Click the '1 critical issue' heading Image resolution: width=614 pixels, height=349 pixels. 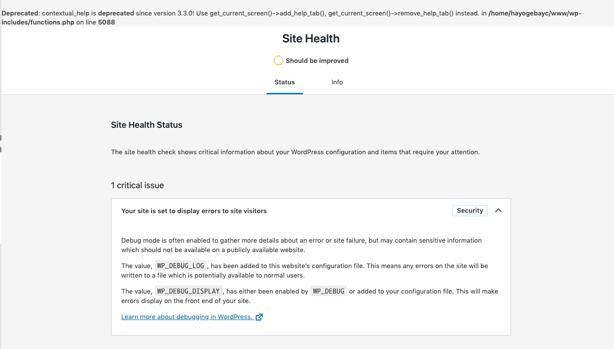[137, 185]
